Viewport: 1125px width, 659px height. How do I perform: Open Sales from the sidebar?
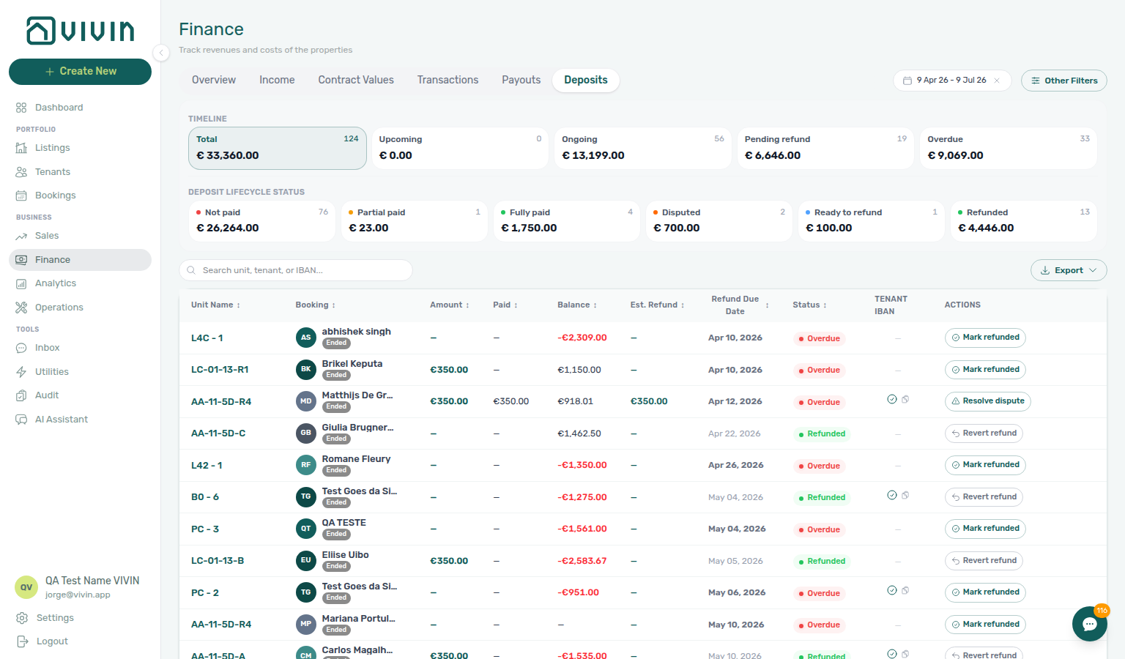(x=80, y=236)
